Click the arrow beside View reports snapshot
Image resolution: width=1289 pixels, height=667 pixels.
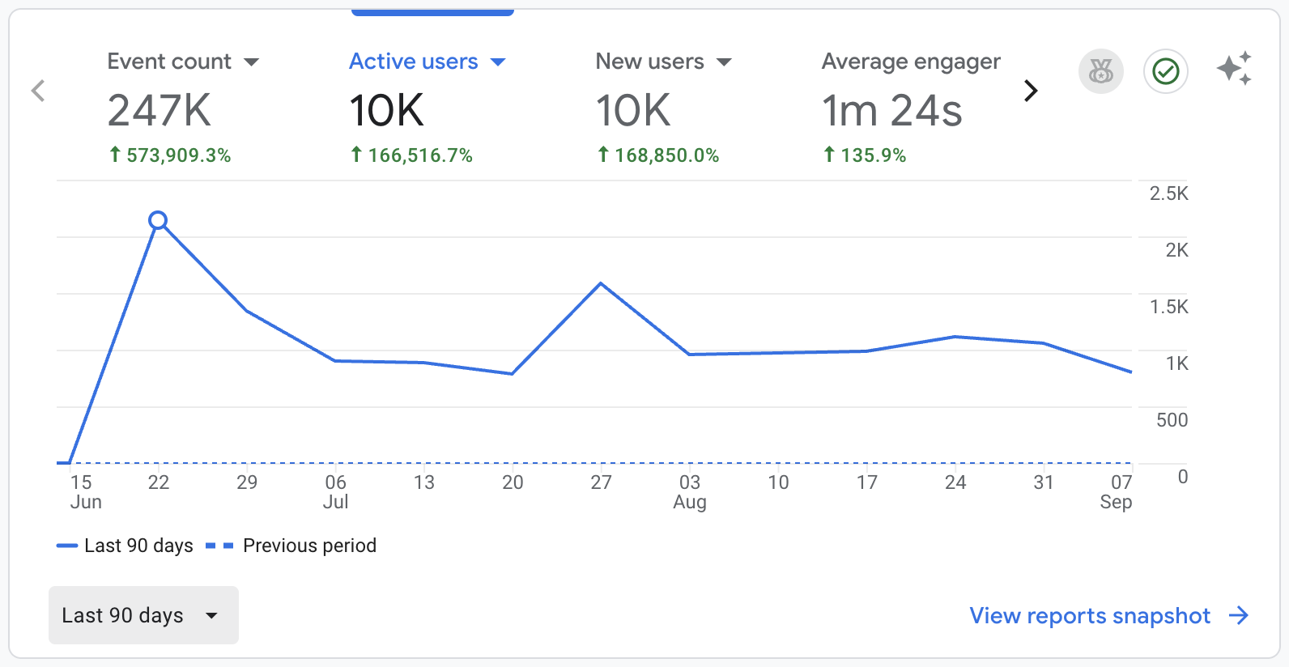tap(1239, 616)
